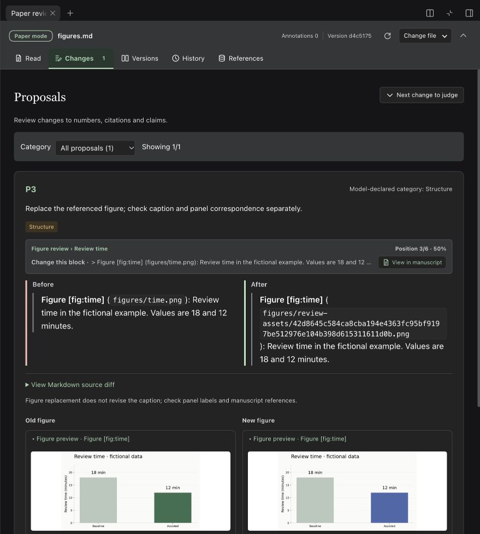Click the collapse arrows icon in top bar
This screenshot has height=534, width=480.
coord(449,13)
